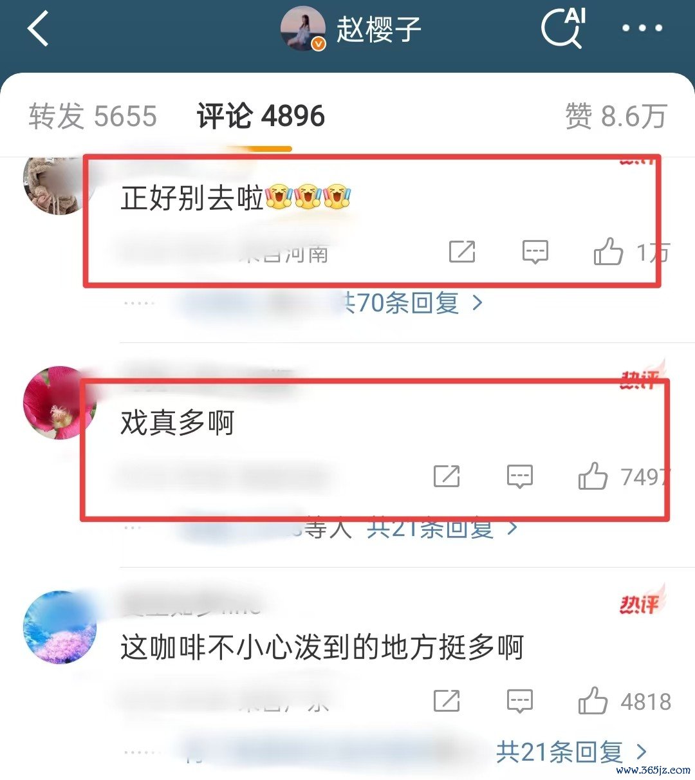Expand 共21条回复 under '戏真多啊'

point(443,528)
